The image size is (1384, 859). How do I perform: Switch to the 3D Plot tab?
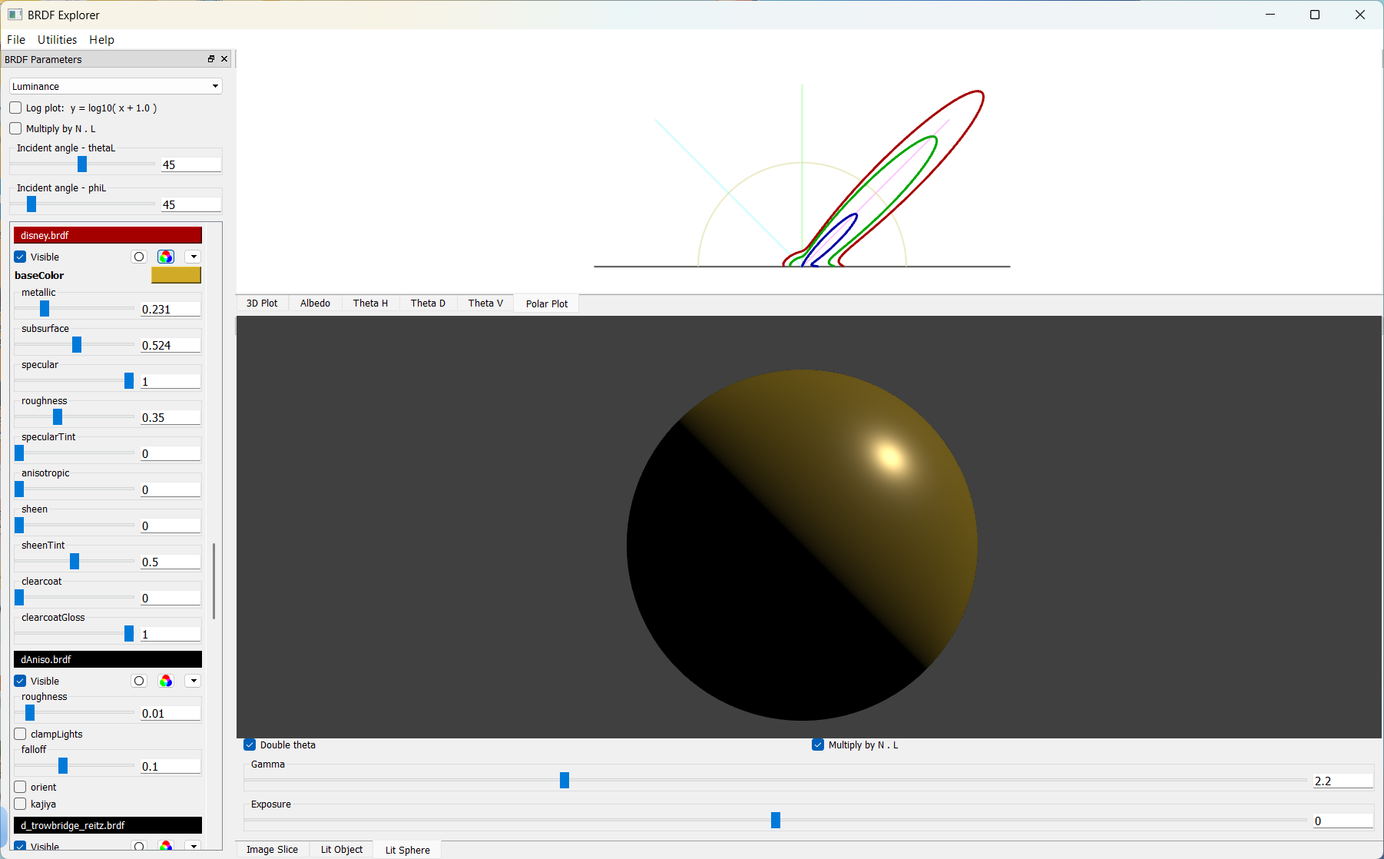(x=262, y=303)
